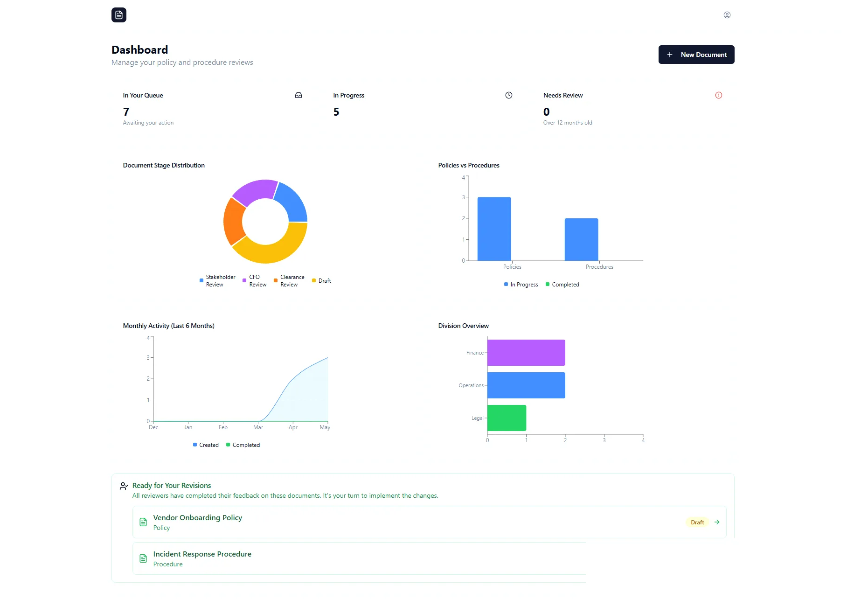The height and width of the screenshot is (599, 847).
Task: Click the Document Stage Distribution title
Action: tap(164, 165)
